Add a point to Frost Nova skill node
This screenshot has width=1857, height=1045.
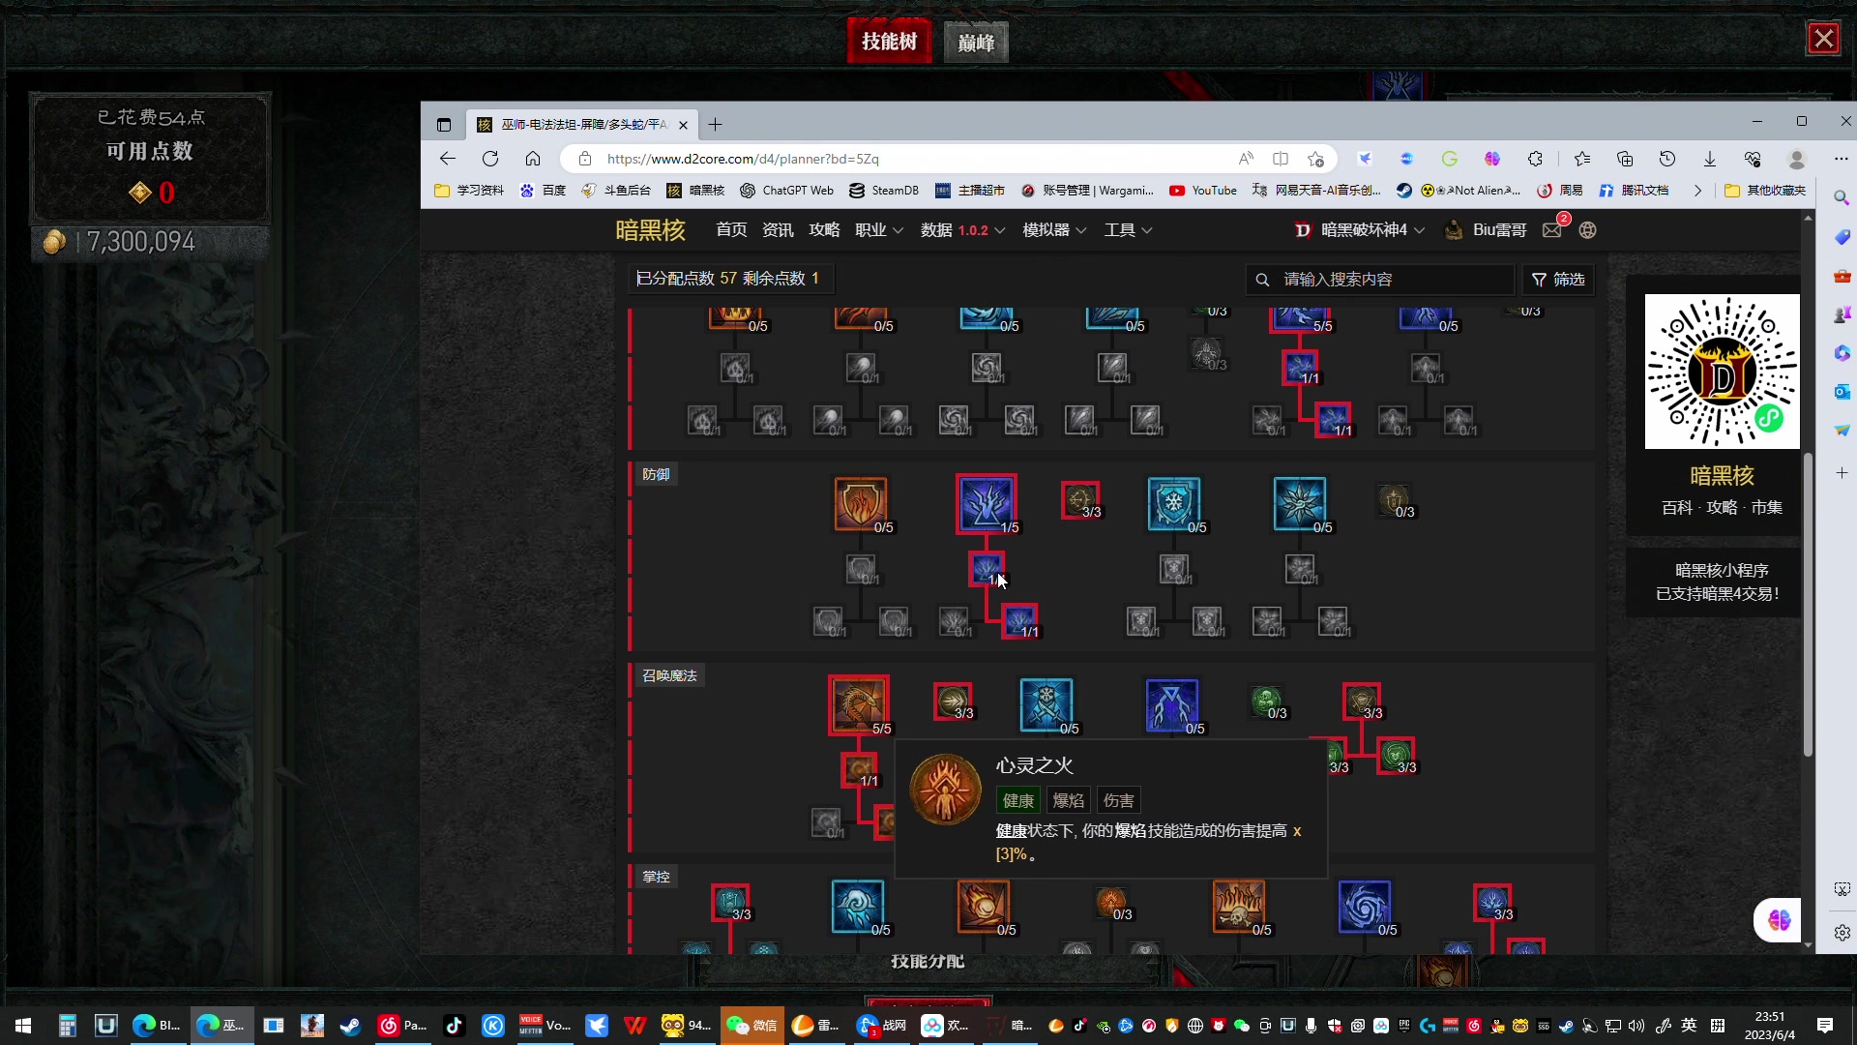[1299, 503]
